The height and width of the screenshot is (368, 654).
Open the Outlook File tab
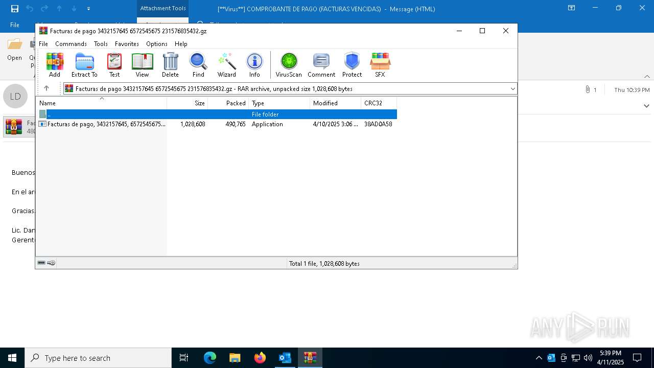pyautogui.click(x=15, y=25)
